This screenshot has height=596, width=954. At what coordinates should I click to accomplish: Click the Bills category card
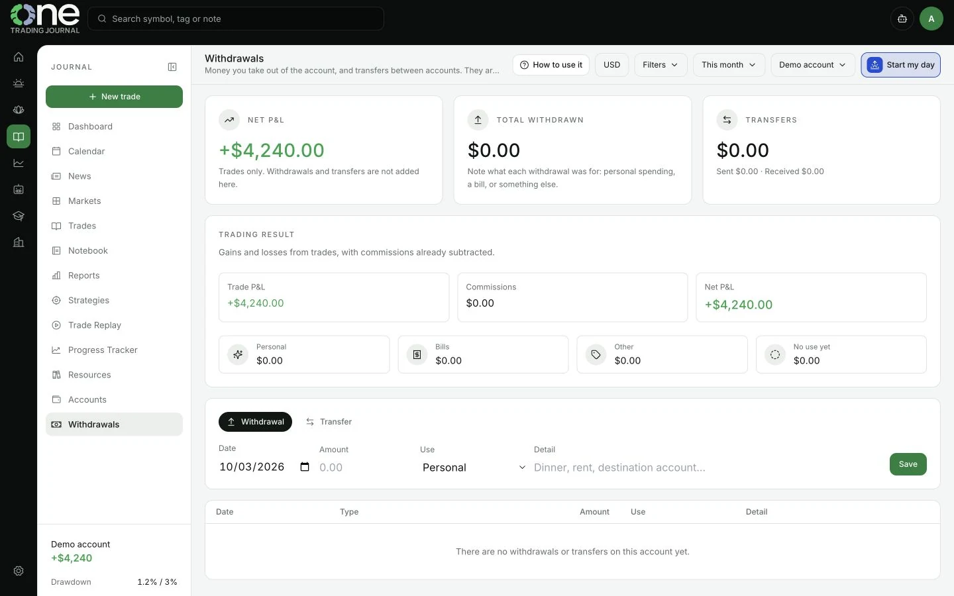(x=483, y=354)
